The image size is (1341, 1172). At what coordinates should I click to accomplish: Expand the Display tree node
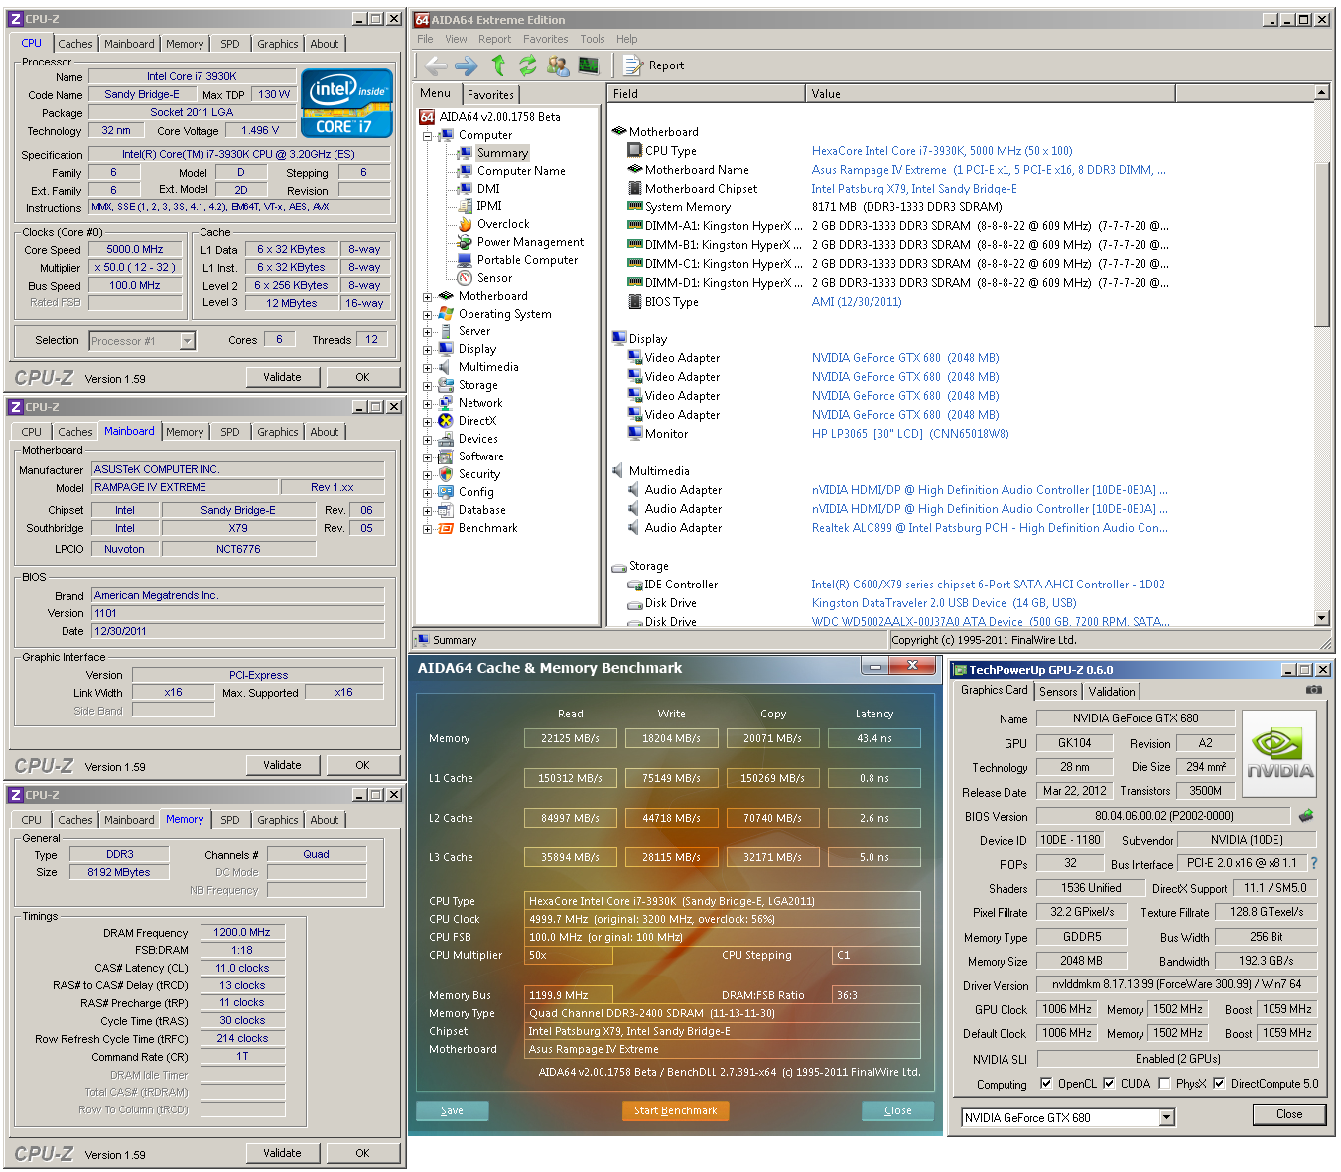427,350
